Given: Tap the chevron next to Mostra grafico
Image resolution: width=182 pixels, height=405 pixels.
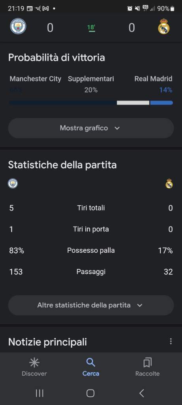Looking at the screenshot, I should coord(117,128).
